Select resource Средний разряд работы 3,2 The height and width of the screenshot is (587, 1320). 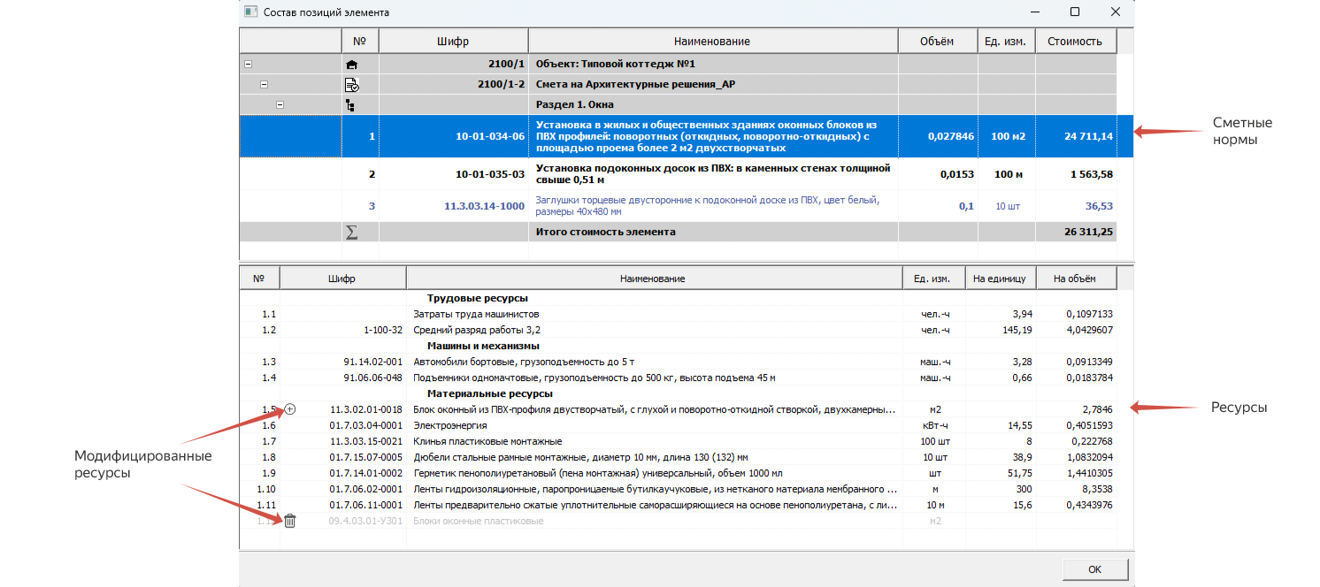point(678,330)
